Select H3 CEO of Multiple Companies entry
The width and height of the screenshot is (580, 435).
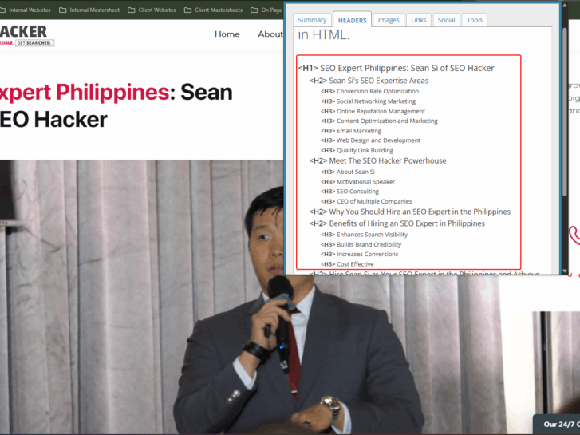tap(366, 201)
